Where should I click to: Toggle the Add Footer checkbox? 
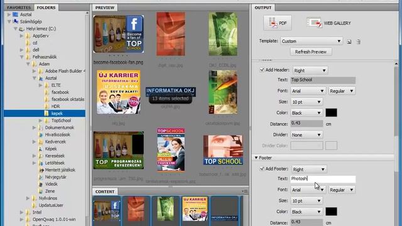point(262,169)
